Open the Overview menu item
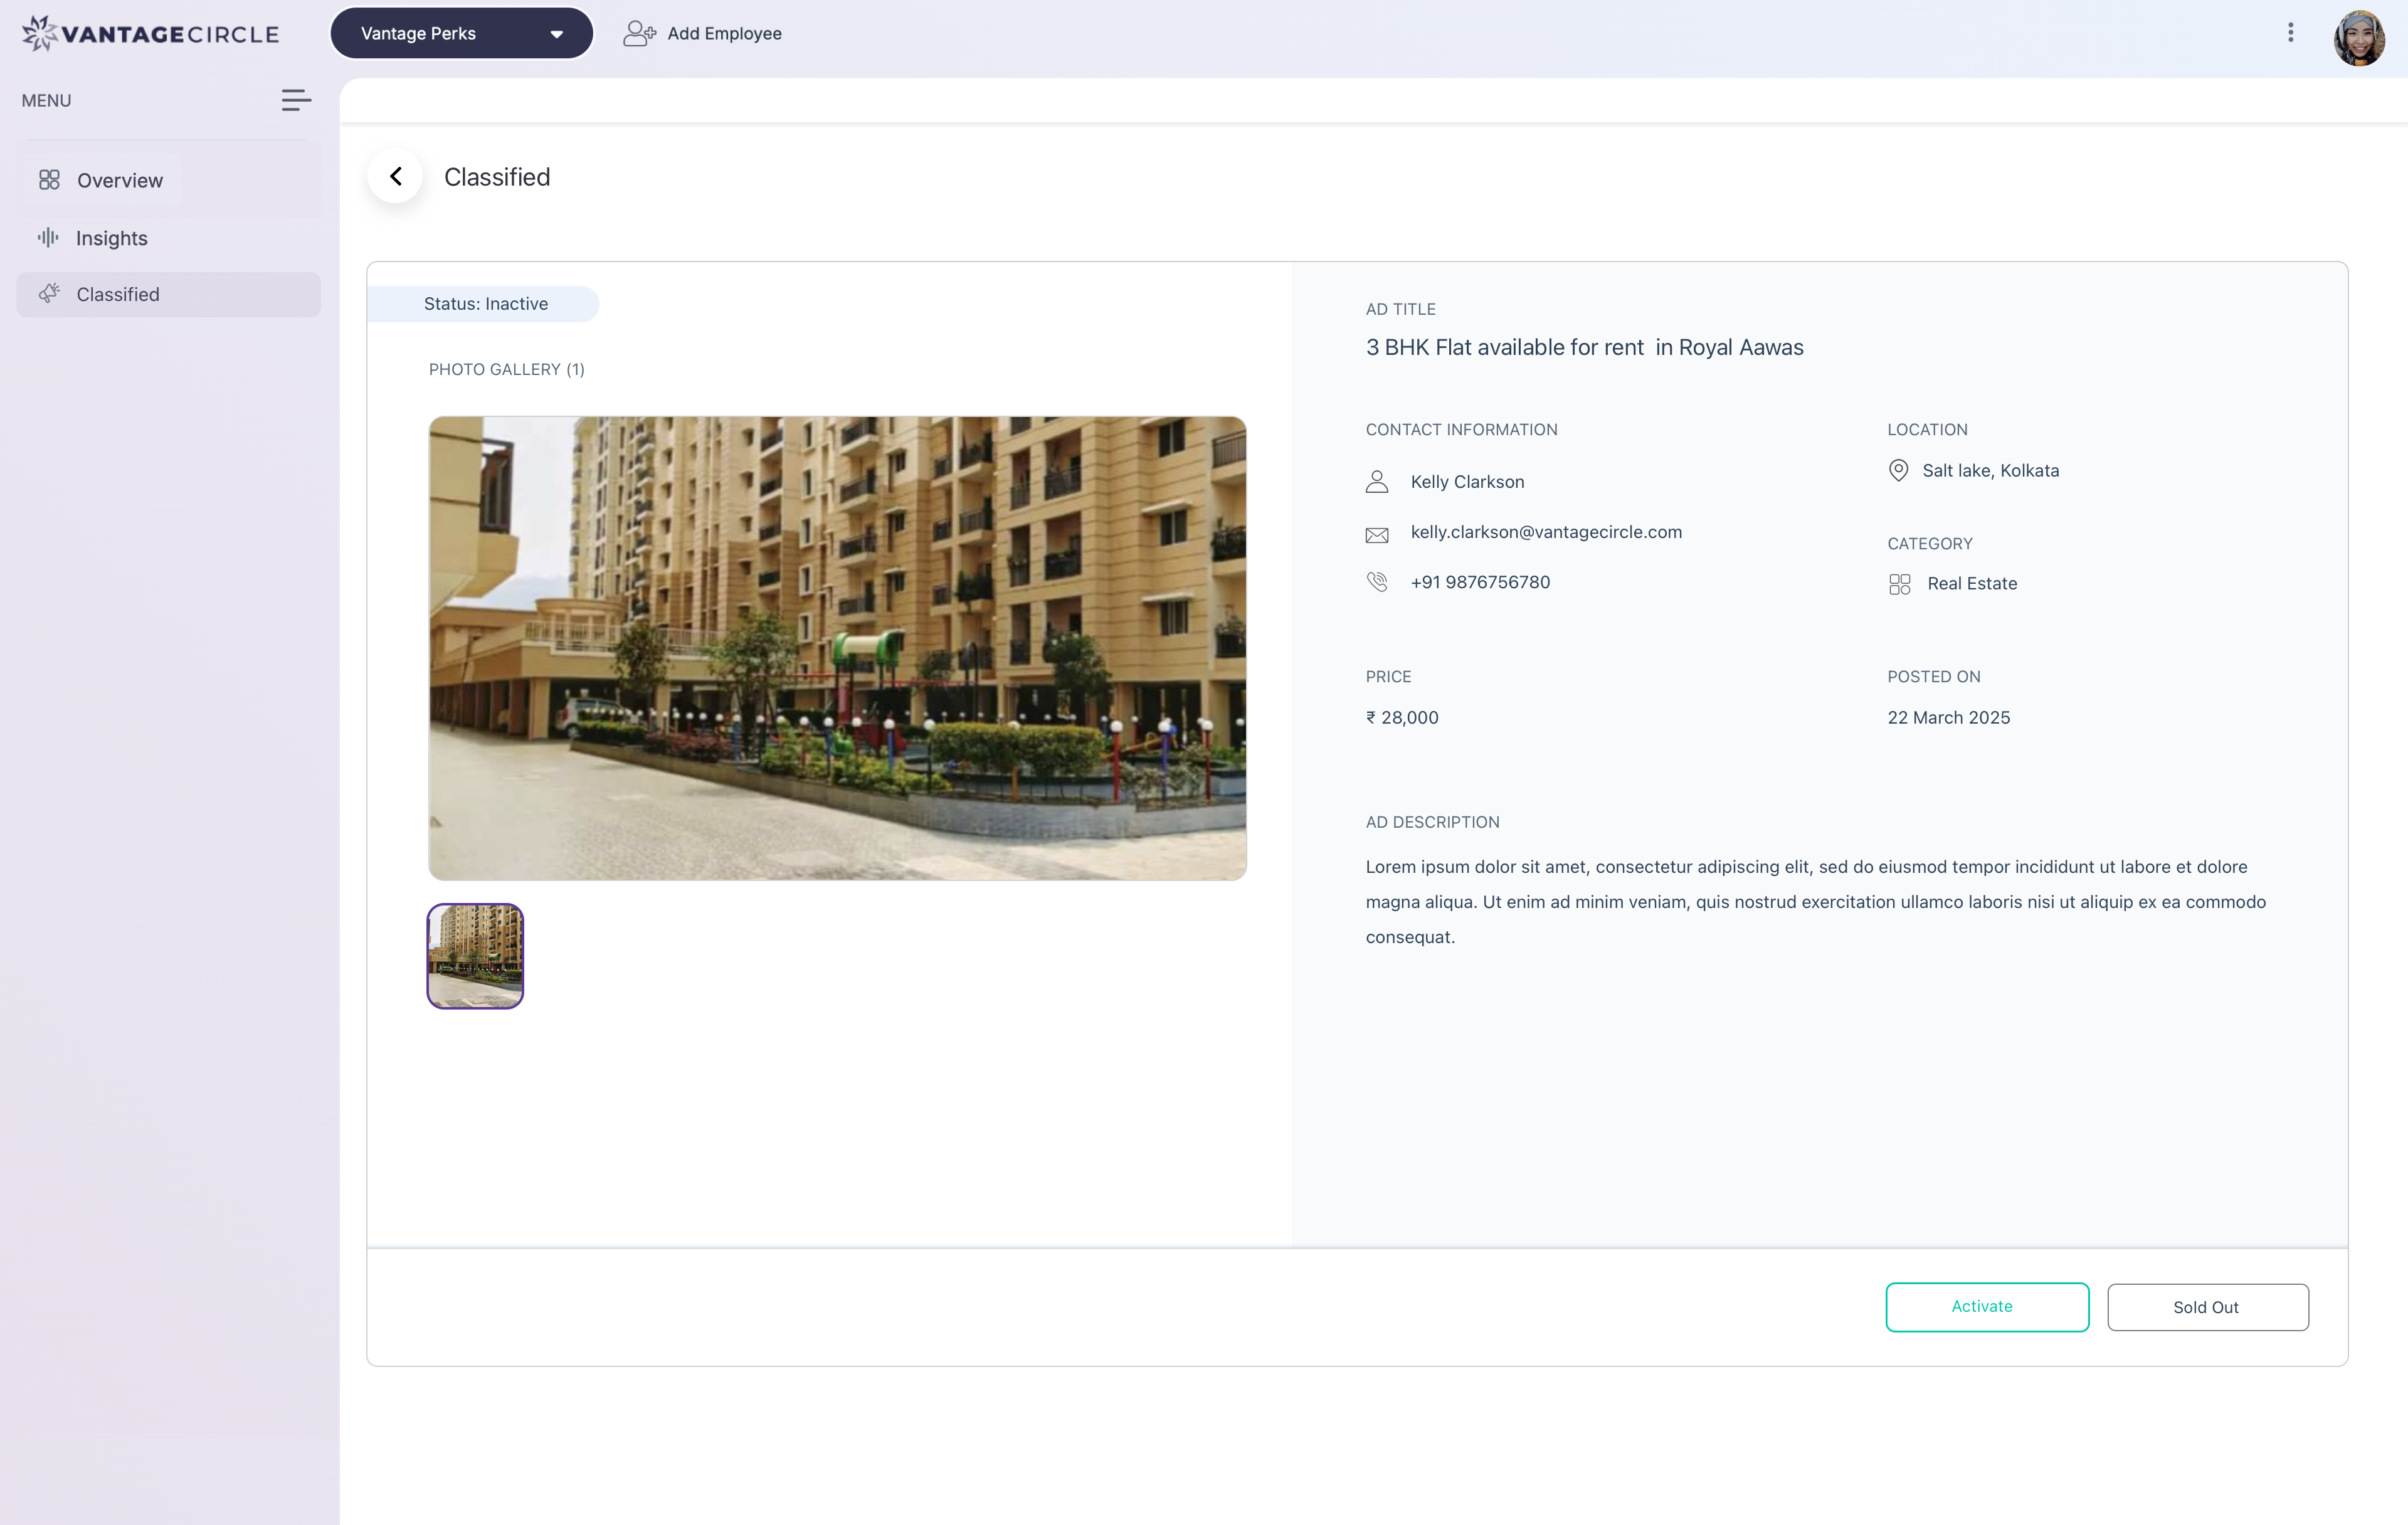2408x1525 pixels. (x=119, y=180)
